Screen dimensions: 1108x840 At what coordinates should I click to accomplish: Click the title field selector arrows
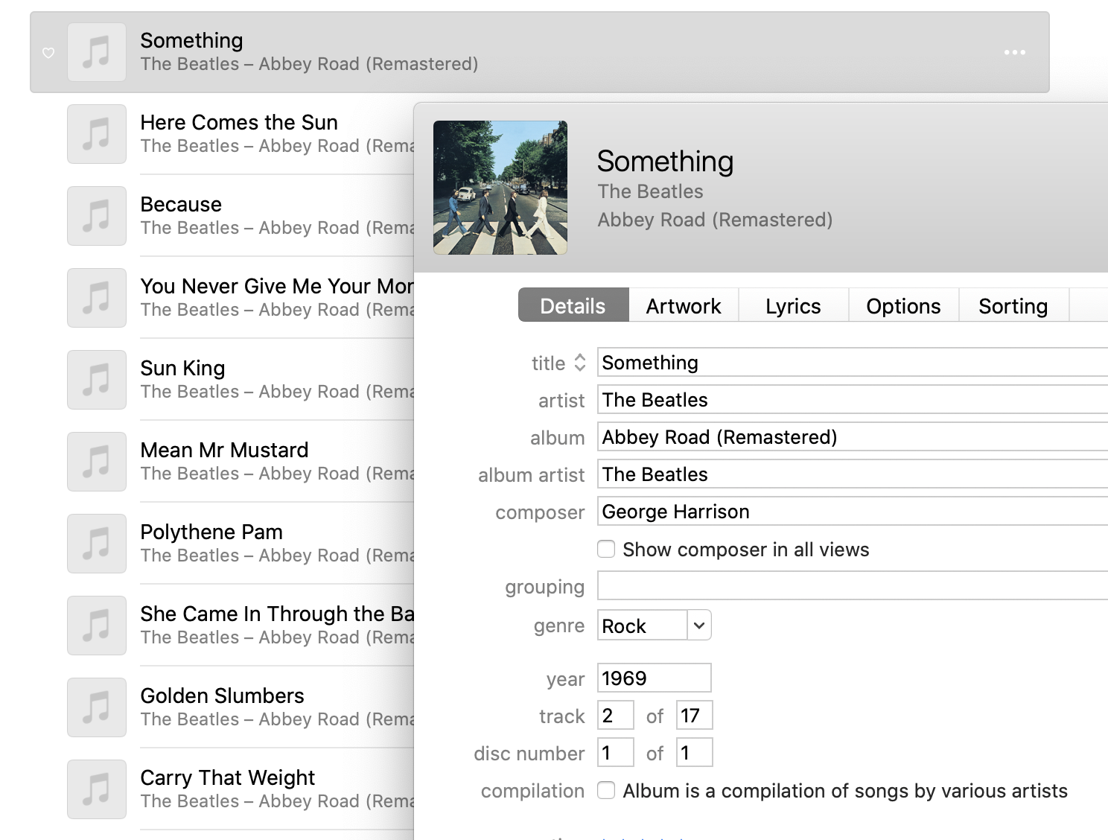pyautogui.click(x=580, y=363)
